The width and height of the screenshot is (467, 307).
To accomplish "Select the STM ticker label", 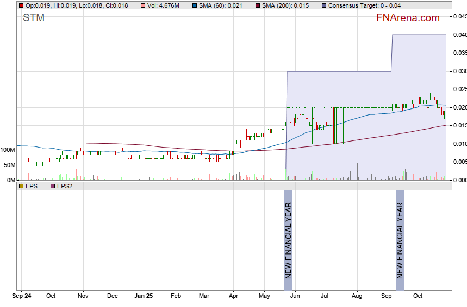I will pos(34,18).
